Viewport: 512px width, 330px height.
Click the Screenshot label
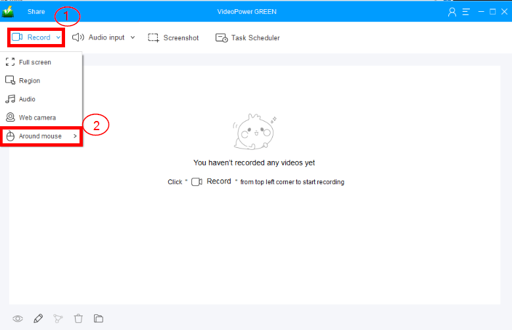[x=181, y=38]
